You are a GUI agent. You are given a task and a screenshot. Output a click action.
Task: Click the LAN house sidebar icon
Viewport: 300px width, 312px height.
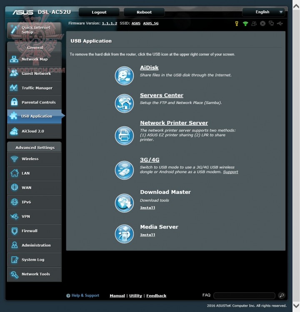pyautogui.click(x=14, y=173)
